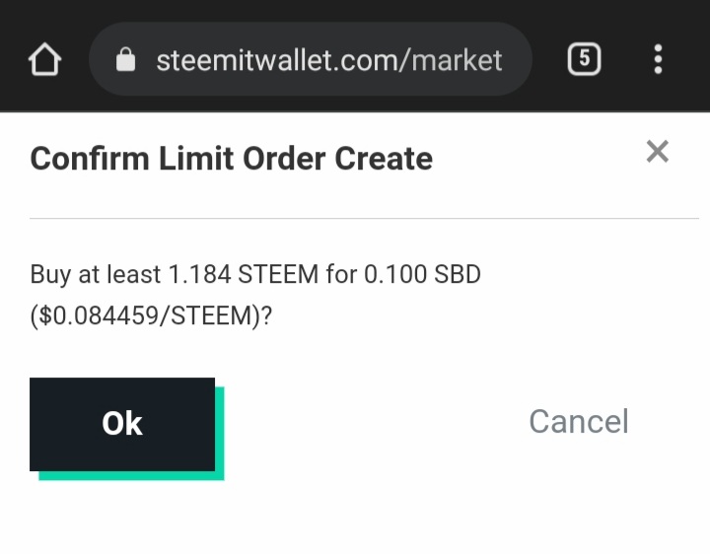Click the Confirm Limit Order Create heading
Viewport: 710px width, 554px height.
tap(231, 158)
